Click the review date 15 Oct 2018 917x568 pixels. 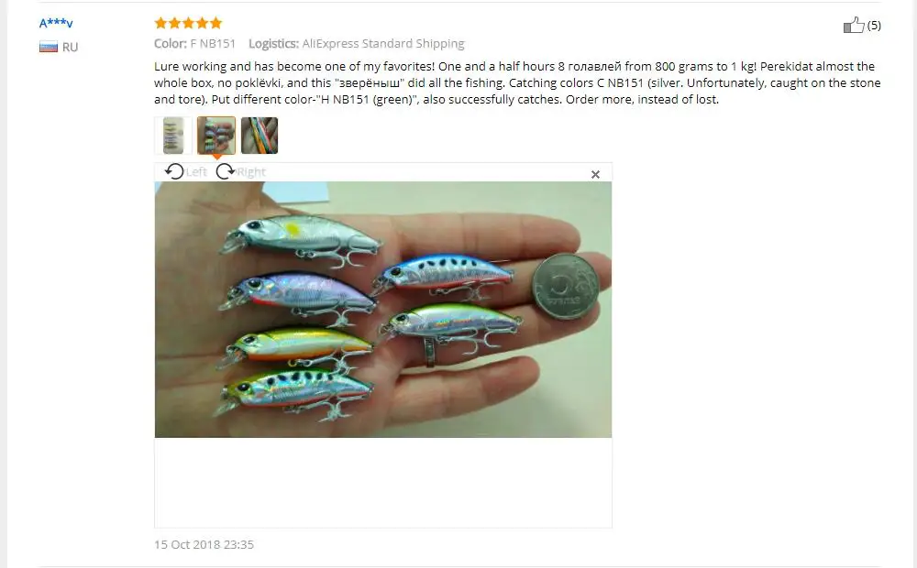204,544
